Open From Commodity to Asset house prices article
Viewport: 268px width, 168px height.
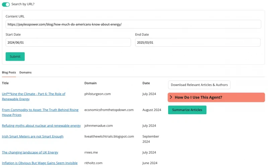(40, 112)
